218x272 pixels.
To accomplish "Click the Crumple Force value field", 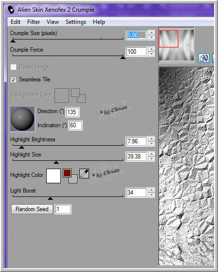I will 136,52.
